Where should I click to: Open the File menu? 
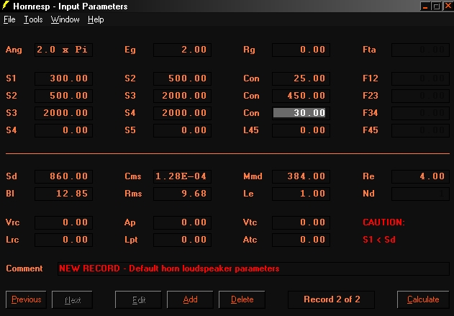click(x=9, y=19)
